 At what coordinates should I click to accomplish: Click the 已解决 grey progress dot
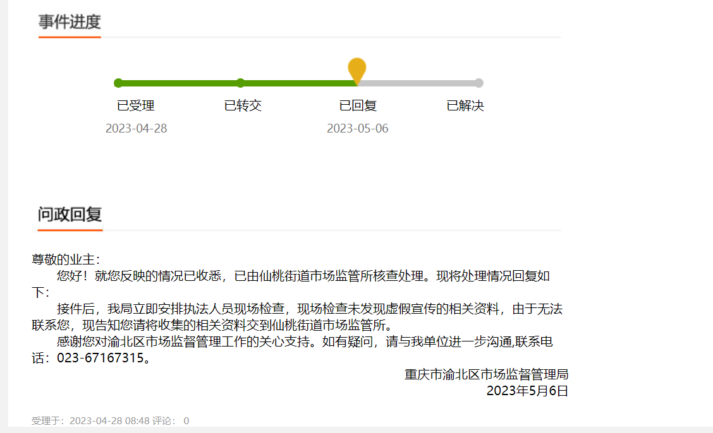478,83
